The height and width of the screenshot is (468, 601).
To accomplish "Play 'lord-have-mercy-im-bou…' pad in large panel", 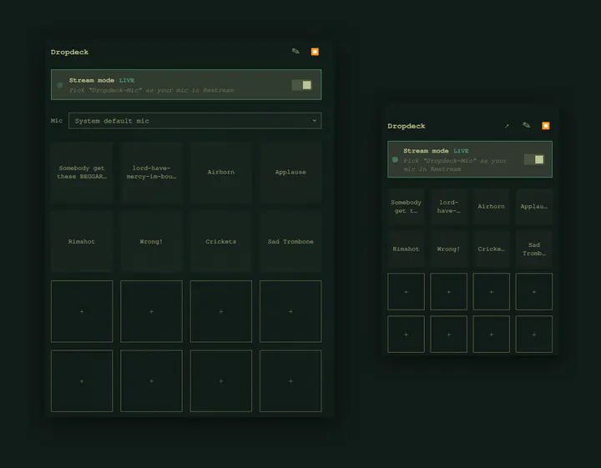I will click(x=151, y=173).
